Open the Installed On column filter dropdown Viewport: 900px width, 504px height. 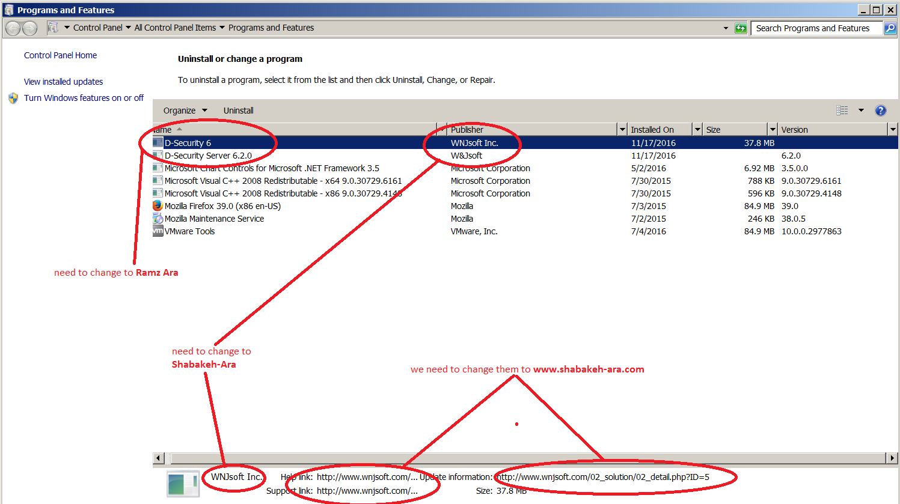tap(697, 130)
